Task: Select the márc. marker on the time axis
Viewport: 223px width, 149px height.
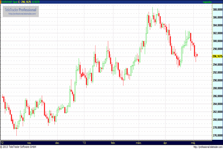Action: (x=139, y=143)
